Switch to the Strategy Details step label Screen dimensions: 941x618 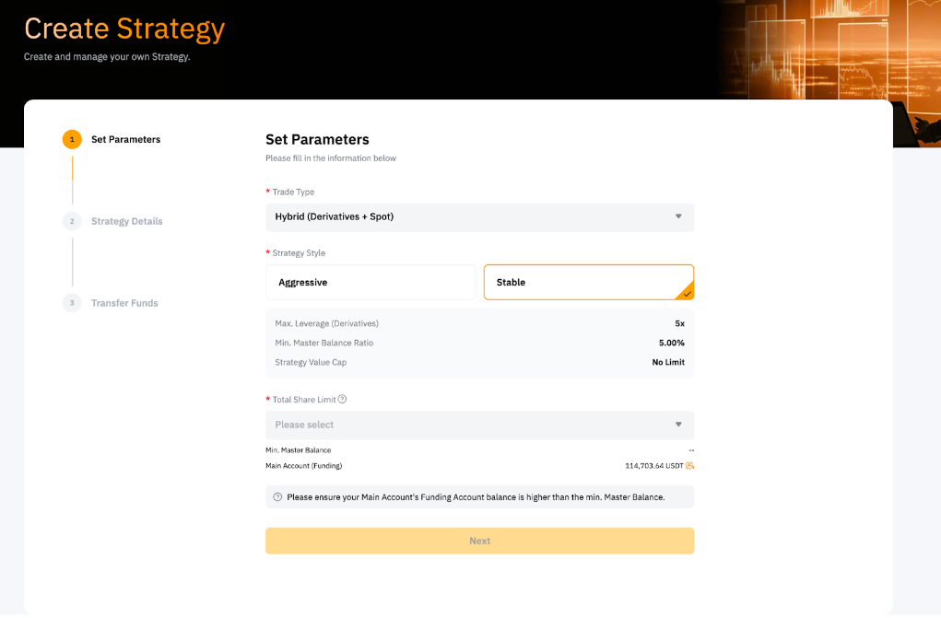tap(127, 222)
